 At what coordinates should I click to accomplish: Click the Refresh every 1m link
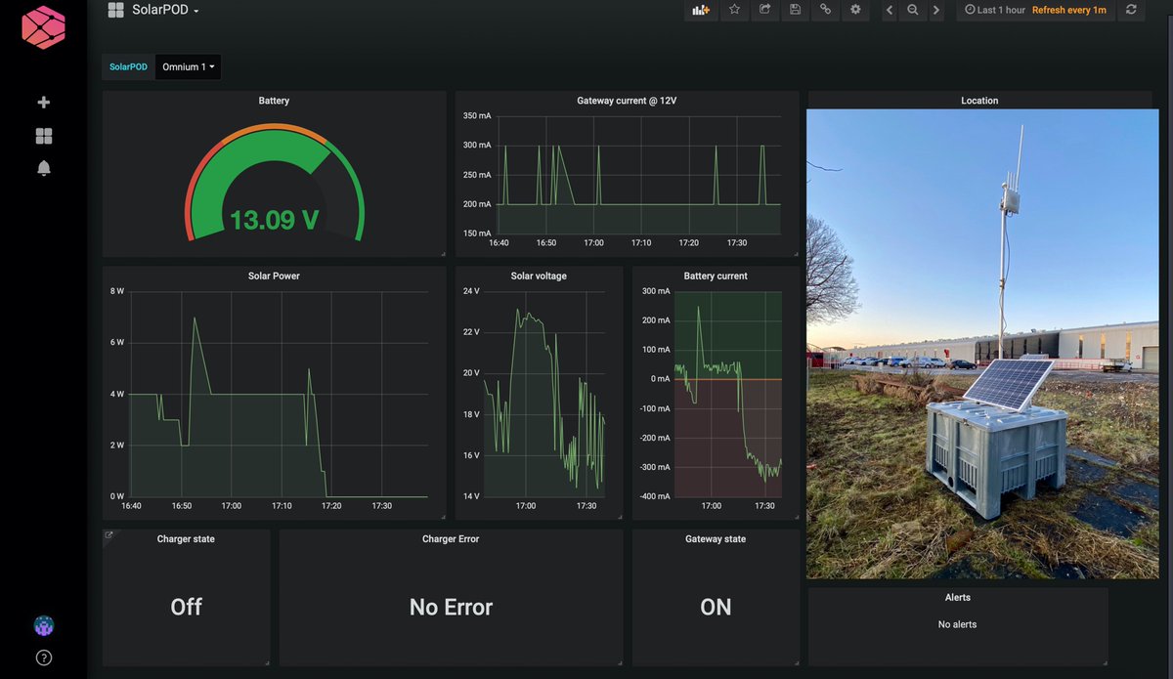(1069, 10)
